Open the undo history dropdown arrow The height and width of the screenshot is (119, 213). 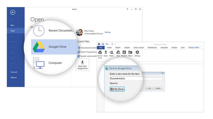[x=109, y=44]
